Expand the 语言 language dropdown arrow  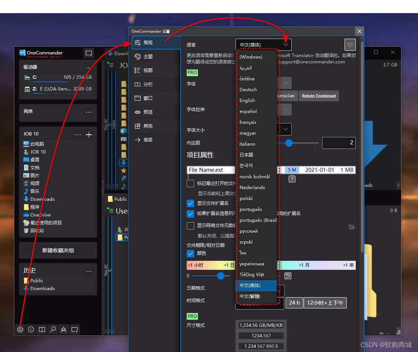[x=286, y=45]
